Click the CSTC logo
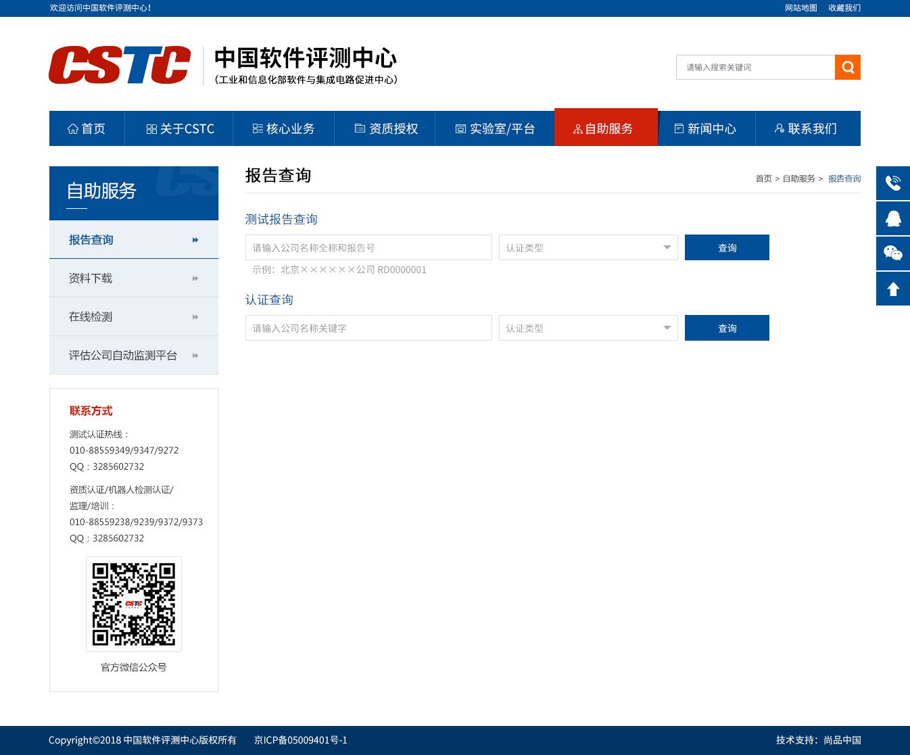The image size is (910, 755). point(120,66)
